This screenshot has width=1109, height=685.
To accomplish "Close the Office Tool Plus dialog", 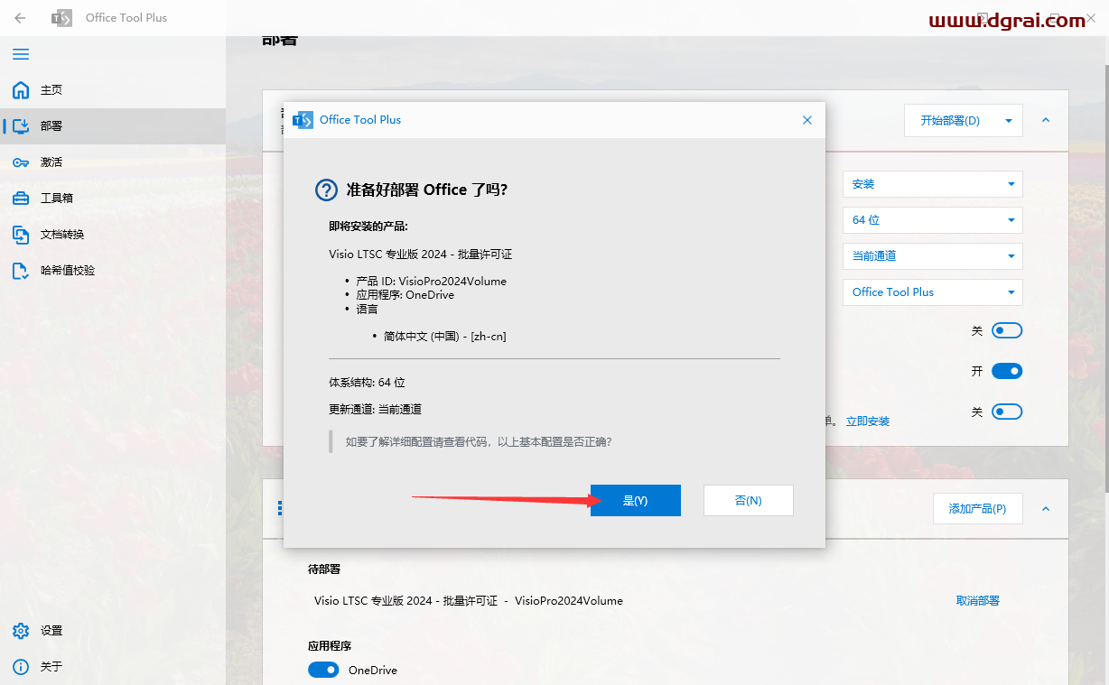I will click(x=807, y=120).
